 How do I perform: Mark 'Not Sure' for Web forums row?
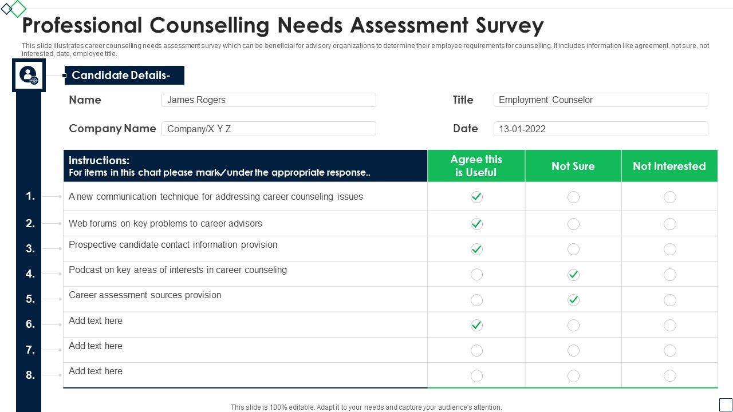[573, 224]
